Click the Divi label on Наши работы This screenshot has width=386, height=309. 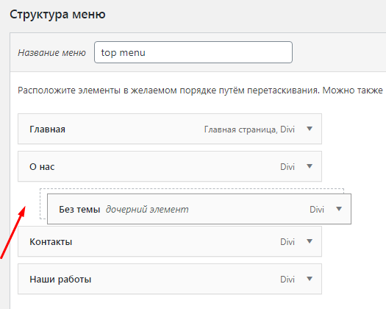[287, 280]
